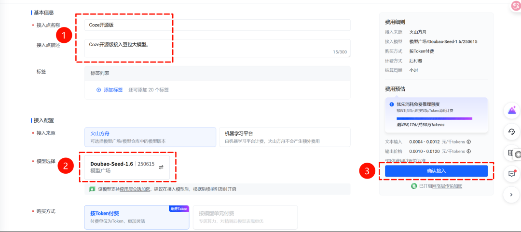Expand the side floating toolbar chevron
Image resolution: width=521 pixels, height=232 pixels.
[512, 195]
